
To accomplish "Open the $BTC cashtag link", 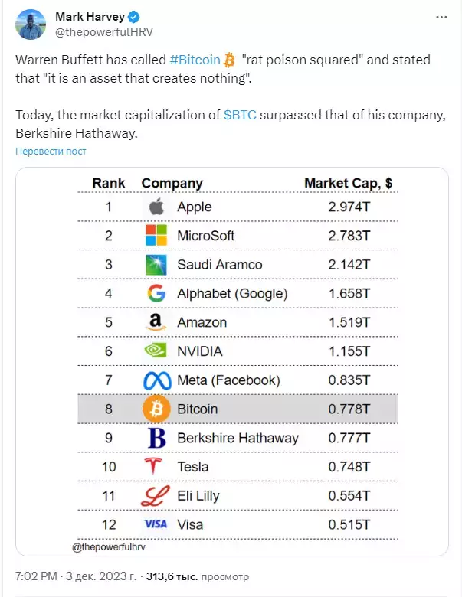I will coord(240,115).
